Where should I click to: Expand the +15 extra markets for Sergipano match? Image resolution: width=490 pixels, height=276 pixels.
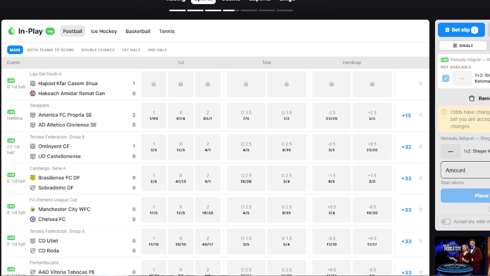click(406, 115)
